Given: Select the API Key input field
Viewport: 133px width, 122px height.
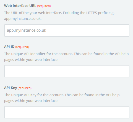Looking at the screenshot, I should point(67,112).
